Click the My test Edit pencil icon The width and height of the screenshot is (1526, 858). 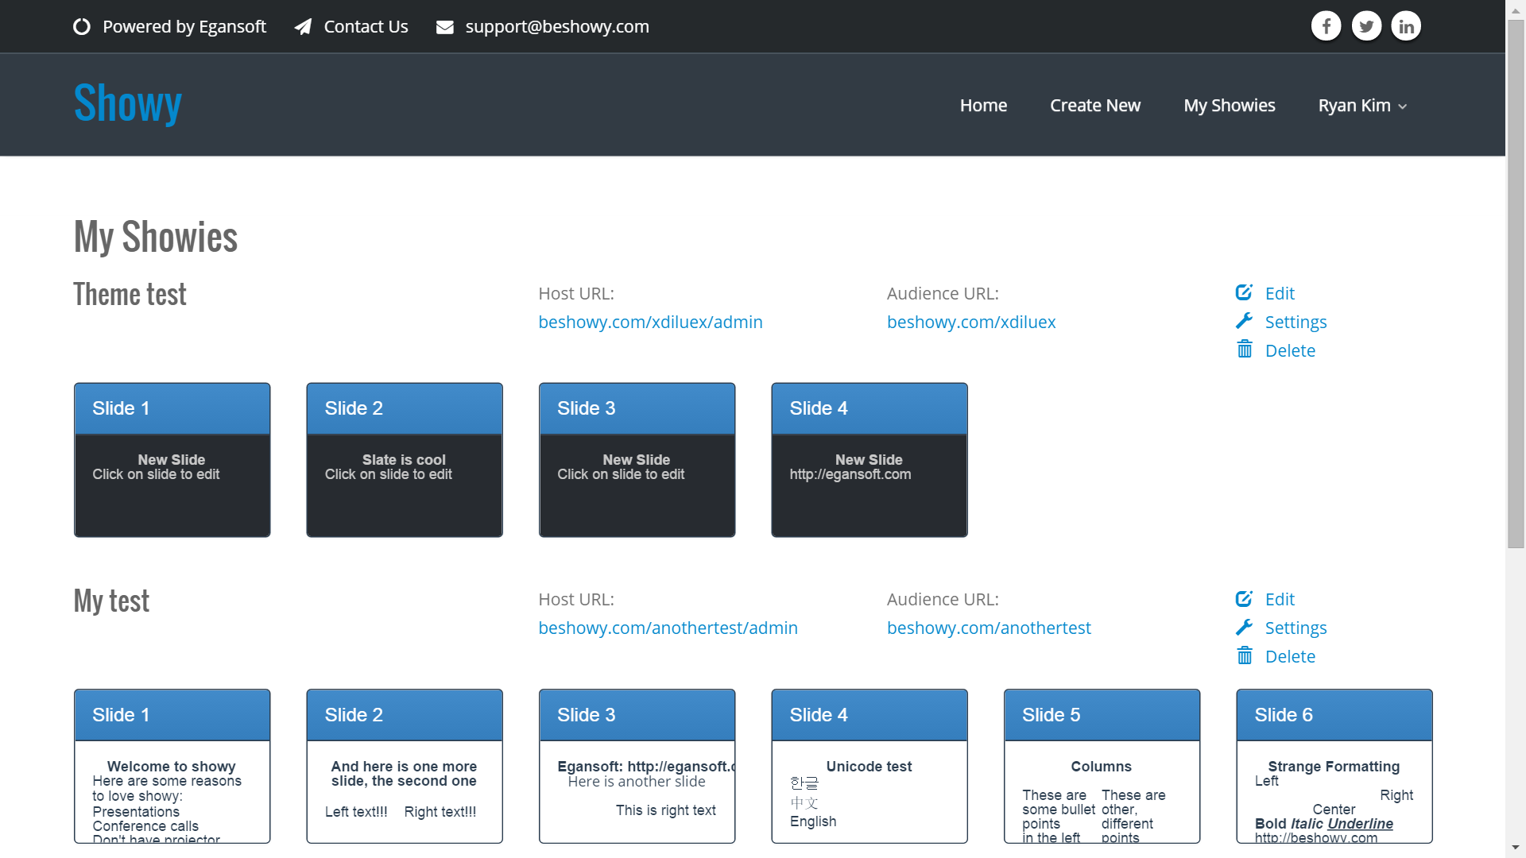1244,599
